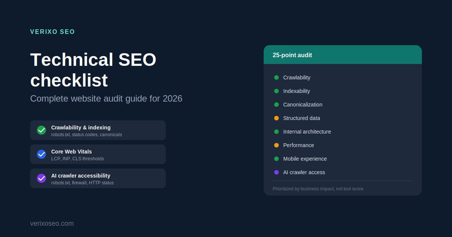Open the Core Web Vitals card

click(x=98, y=154)
